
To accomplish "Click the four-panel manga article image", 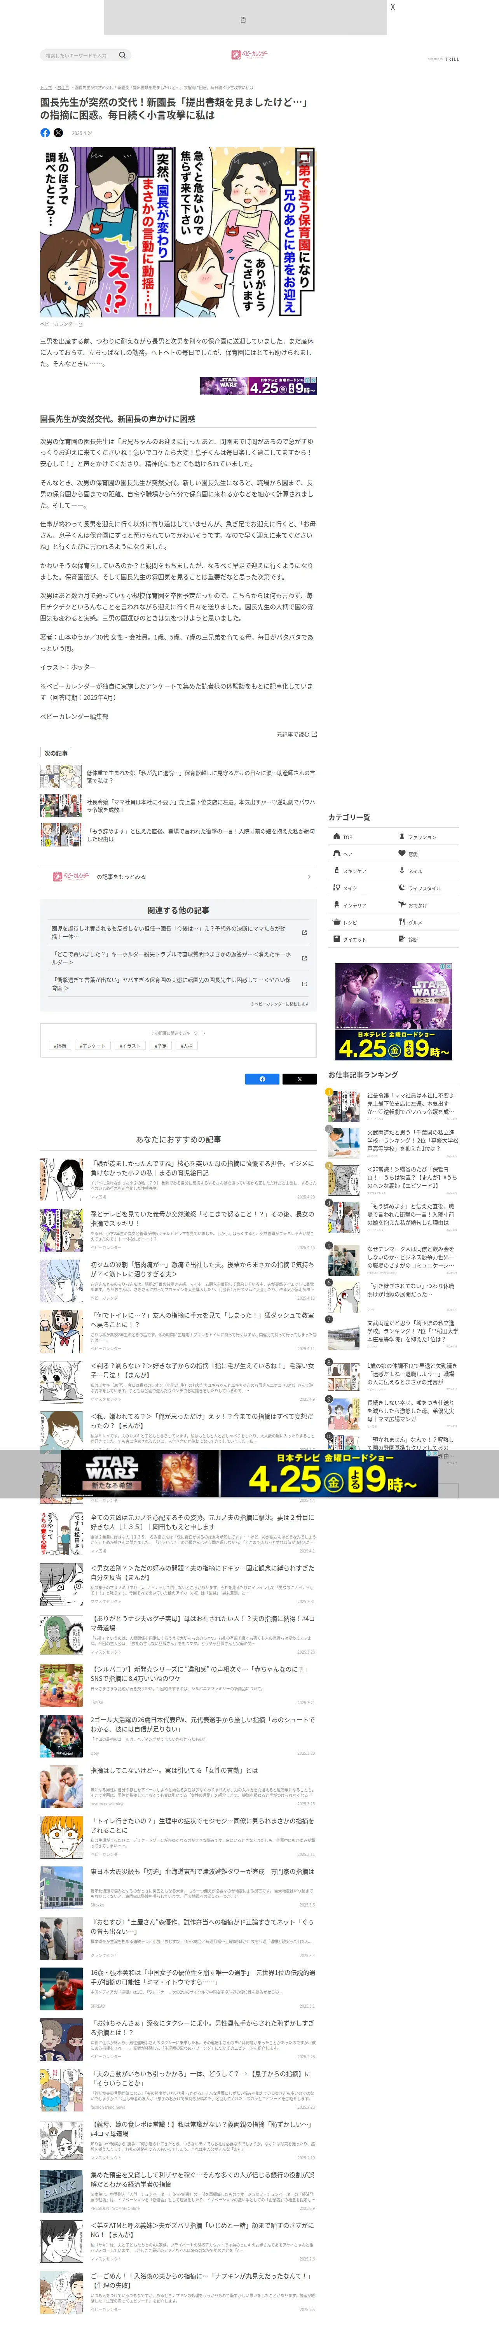I will pos(178,232).
